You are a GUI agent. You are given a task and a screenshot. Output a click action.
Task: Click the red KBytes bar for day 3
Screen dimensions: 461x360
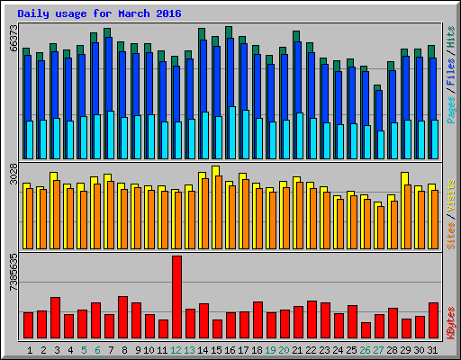click(55, 318)
